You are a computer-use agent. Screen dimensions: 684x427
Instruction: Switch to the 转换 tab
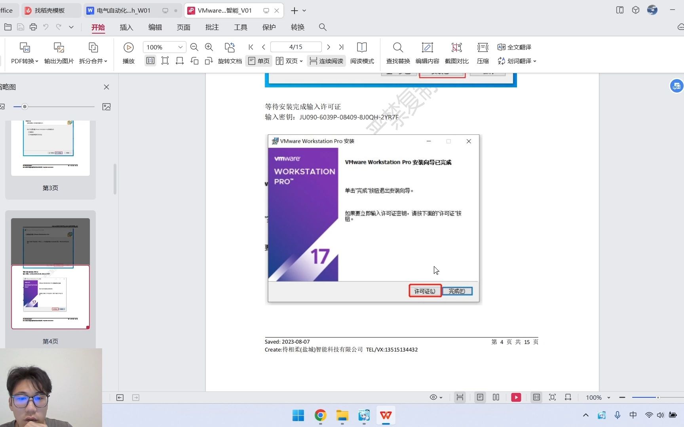(298, 27)
